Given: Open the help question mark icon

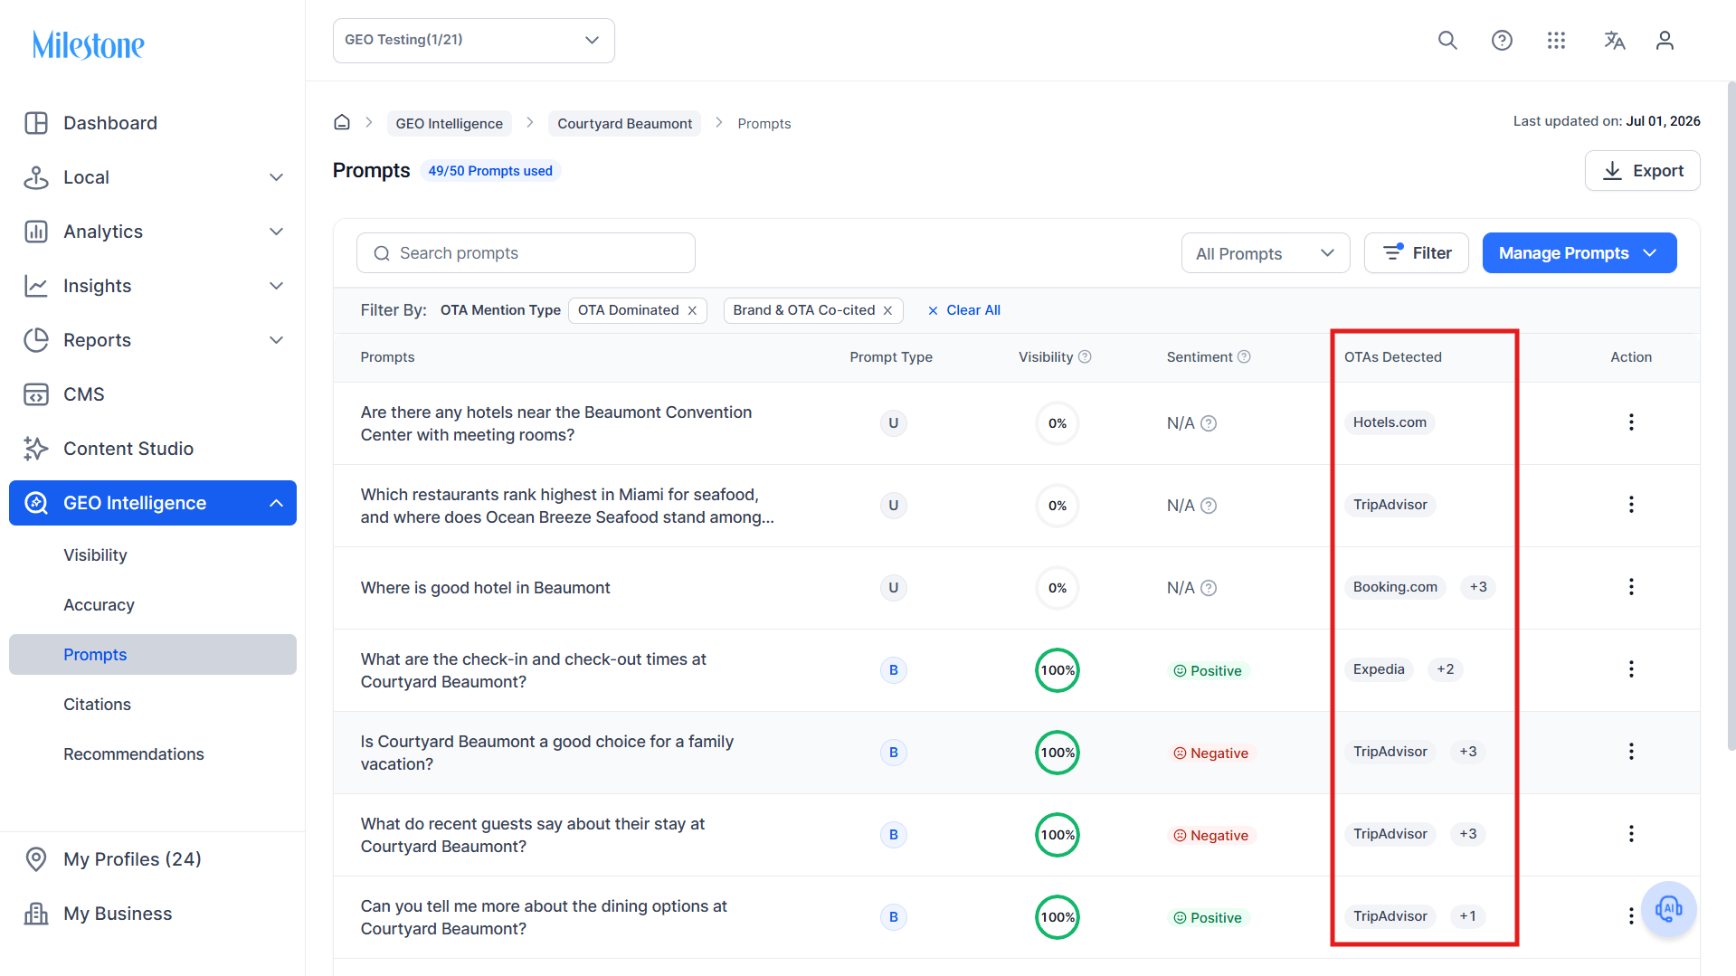Looking at the screenshot, I should coord(1502,41).
